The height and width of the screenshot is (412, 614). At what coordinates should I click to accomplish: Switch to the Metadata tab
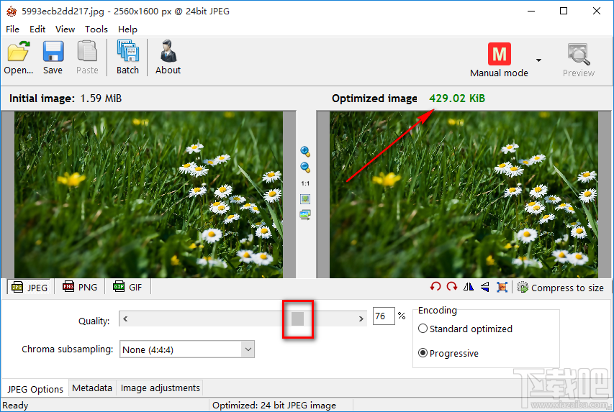point(92,388)
